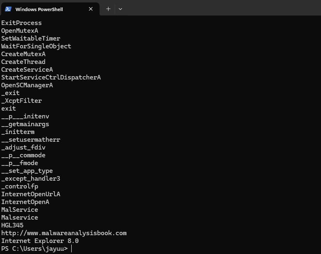321x254 pixels.
Task: Click the StartServiceCtrlDispatcherA text
Action: (x=51, y=77)
